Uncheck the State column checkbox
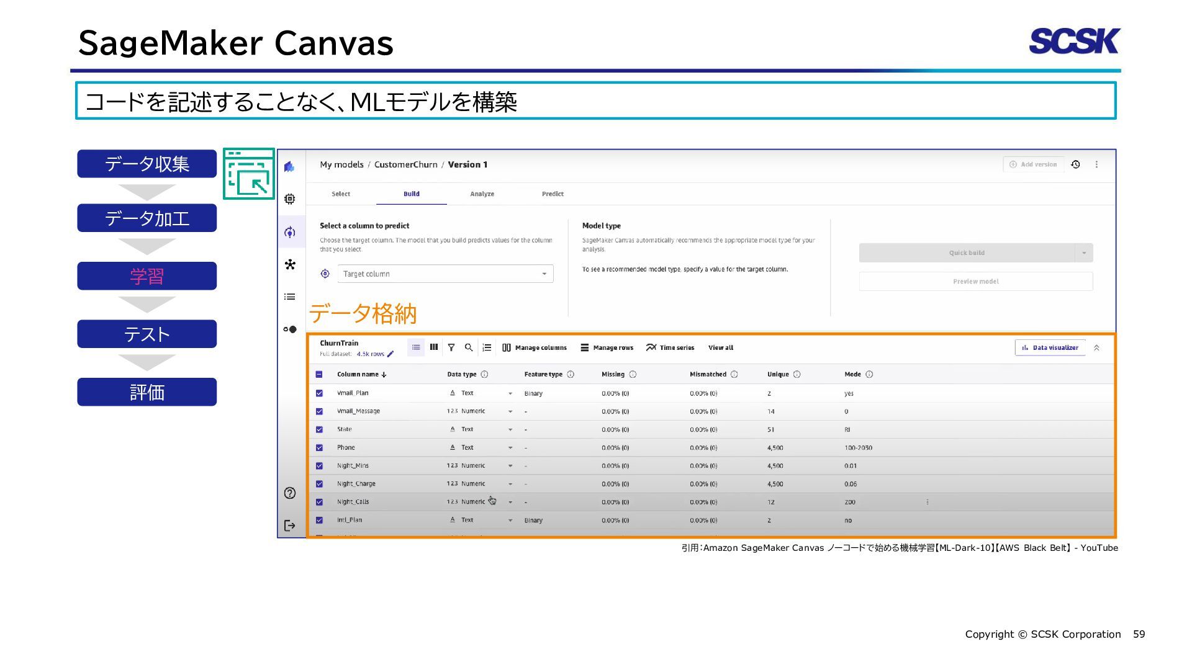Image resolution: width=1192 pixels, height=670 pixels. [x=319, y=429]
